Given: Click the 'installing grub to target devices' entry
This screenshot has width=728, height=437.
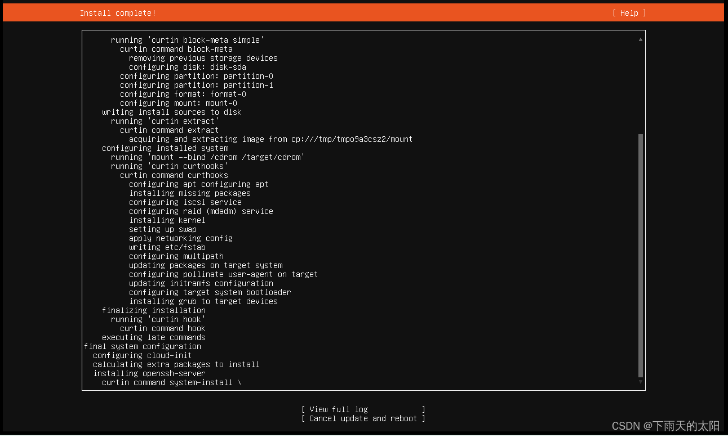Looking at the screenshot, I should click(x=203, y=301).
